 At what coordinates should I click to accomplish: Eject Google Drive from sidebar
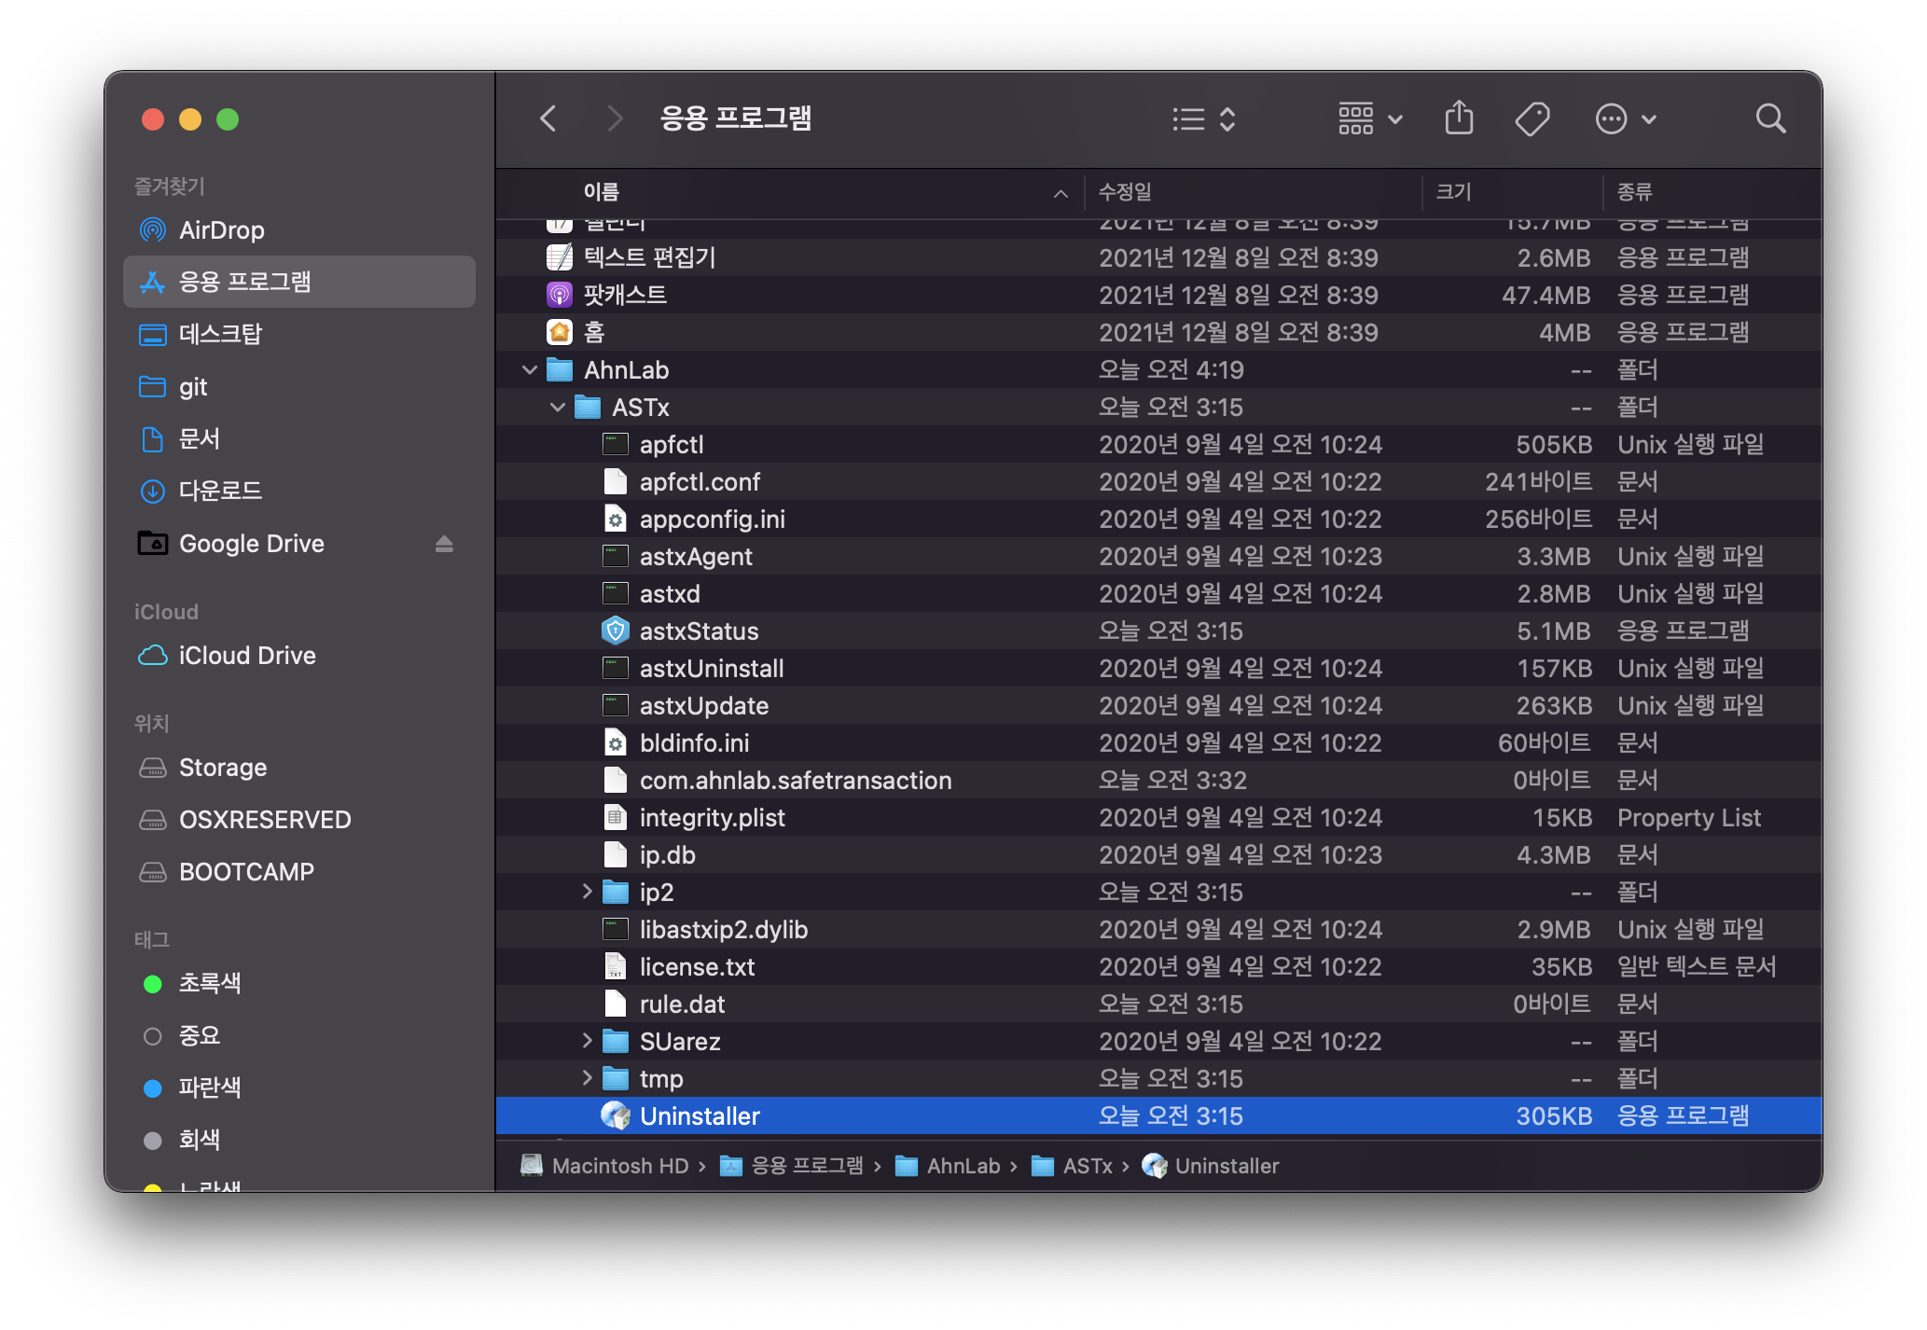pos(444,544)
